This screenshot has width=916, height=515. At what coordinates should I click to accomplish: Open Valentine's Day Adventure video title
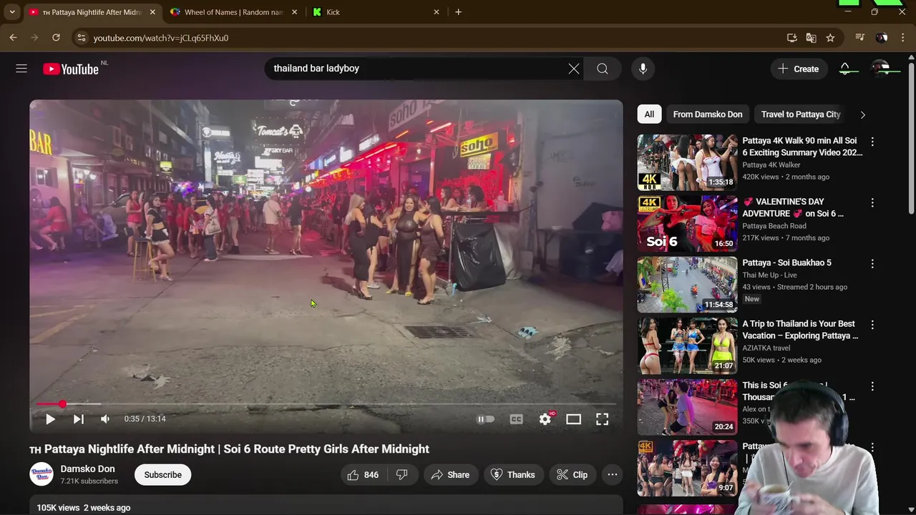tap(793, 207)
